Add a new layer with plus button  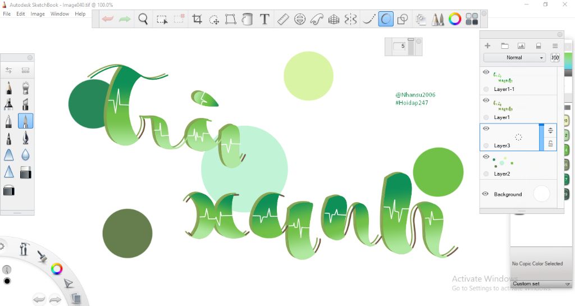(487, 46)
